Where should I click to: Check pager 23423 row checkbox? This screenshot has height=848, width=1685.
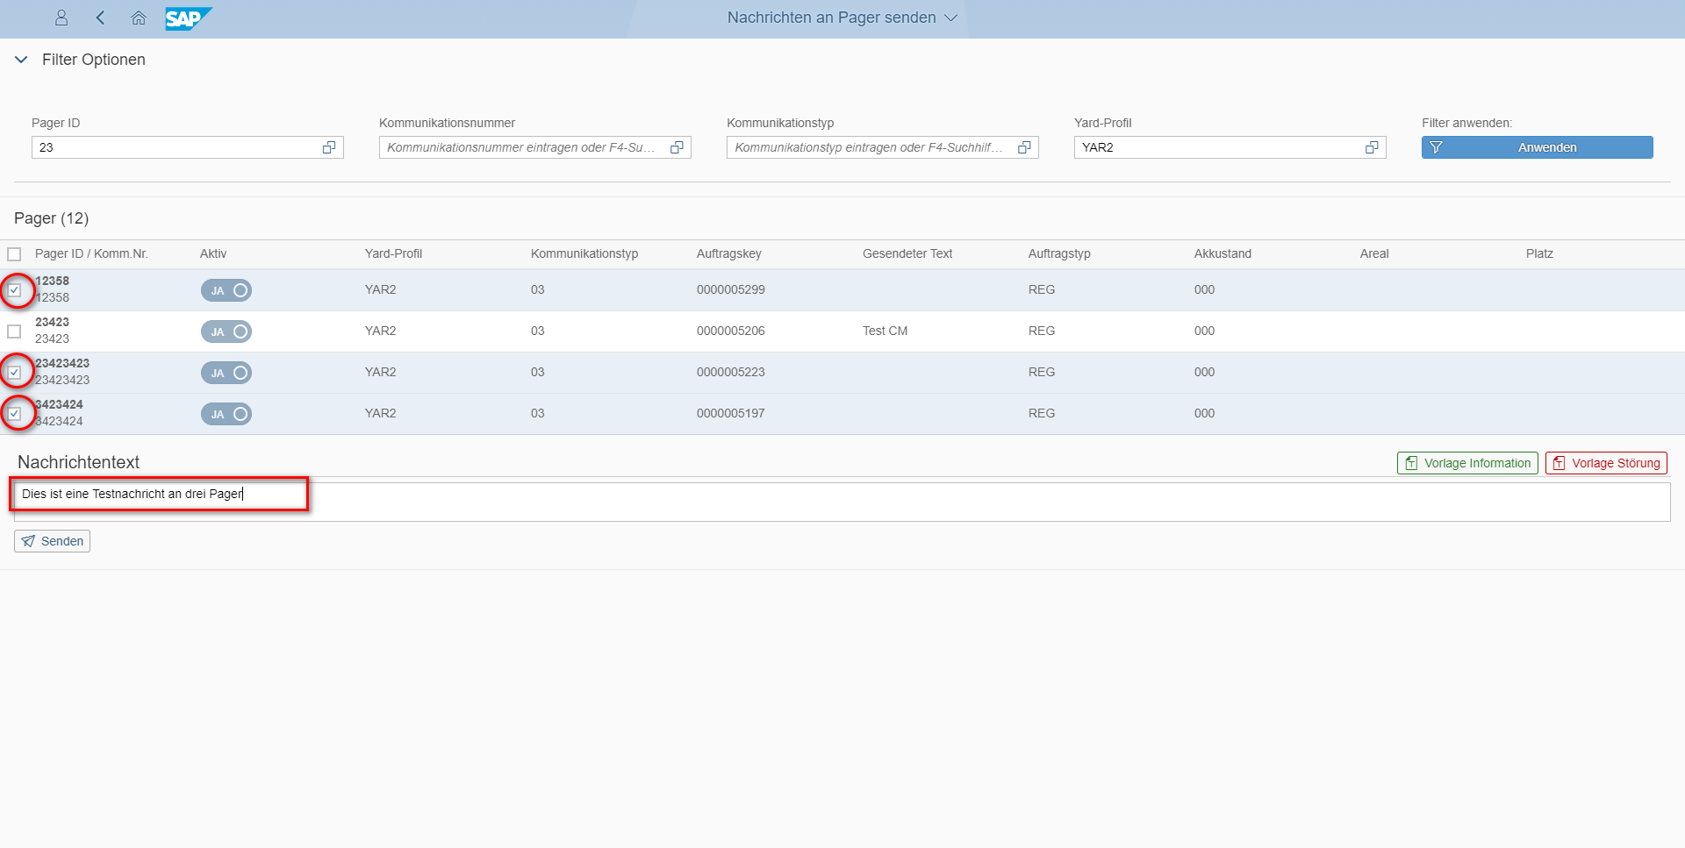click(x=14, y=331)
